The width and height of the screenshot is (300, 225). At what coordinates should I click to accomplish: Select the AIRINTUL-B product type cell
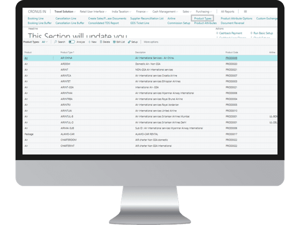pos(67,117)
